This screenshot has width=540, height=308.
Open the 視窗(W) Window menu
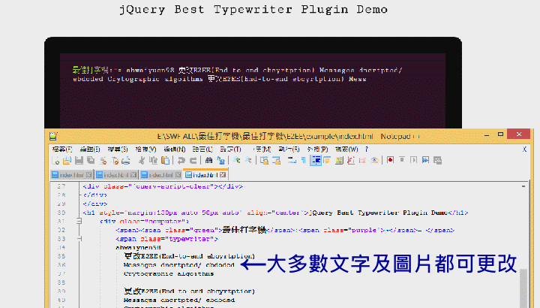pyautogui.click(x=346, y=149)
